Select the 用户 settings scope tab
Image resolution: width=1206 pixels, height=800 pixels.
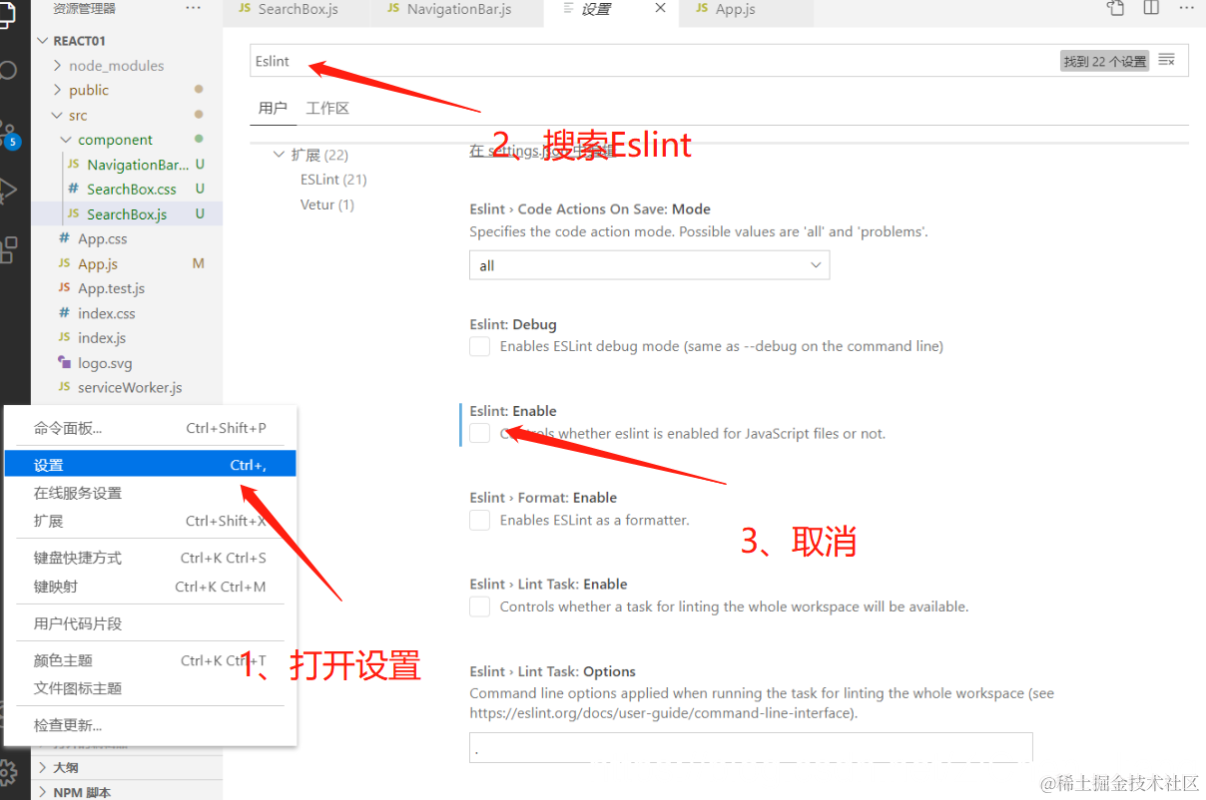(273, 108)
